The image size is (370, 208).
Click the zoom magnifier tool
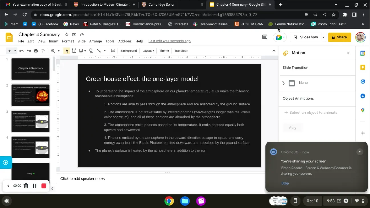[53, 51]
